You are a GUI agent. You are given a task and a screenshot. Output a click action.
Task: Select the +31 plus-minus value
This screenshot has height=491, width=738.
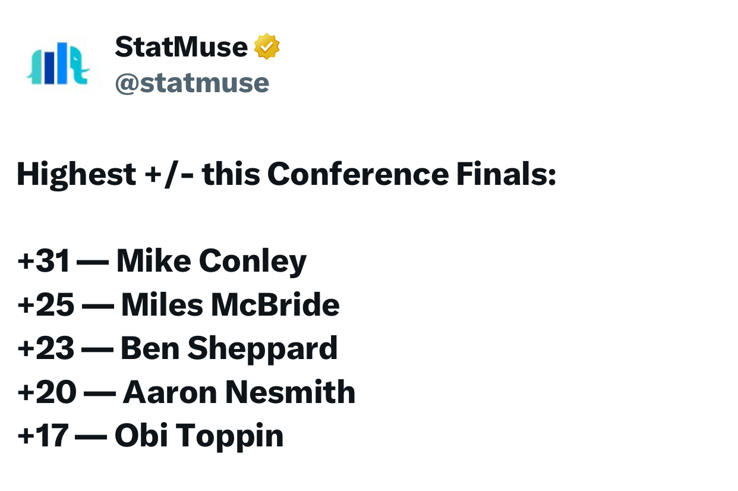tap(44, 262)
